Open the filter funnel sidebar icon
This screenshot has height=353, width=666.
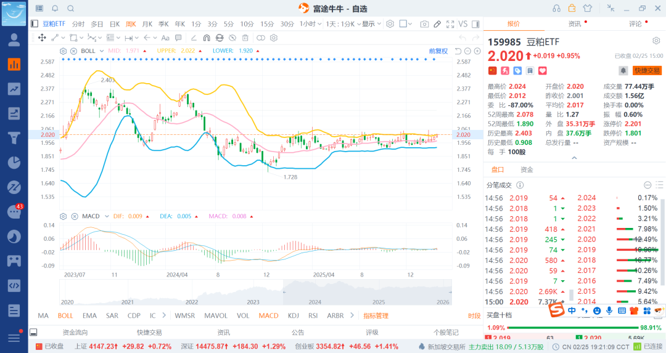(14, 138)
